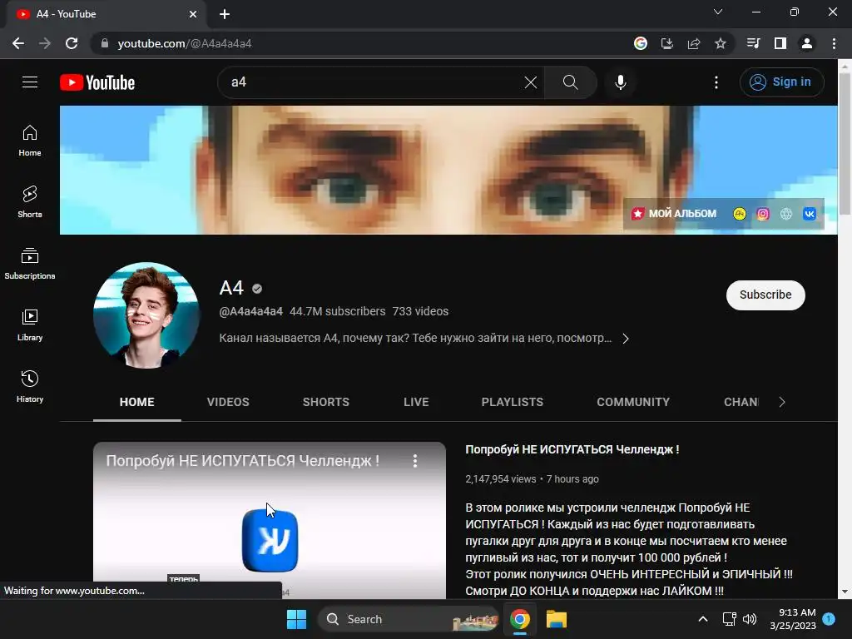The image size is (852, 639).
Task: Open Shorts in sidebar
Action: pos(30,201)
